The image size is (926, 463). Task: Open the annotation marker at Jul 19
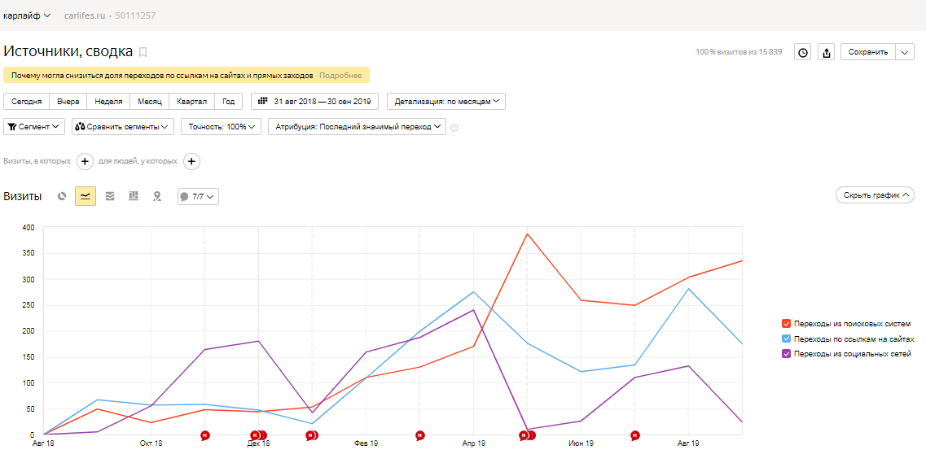coord(635,435)
